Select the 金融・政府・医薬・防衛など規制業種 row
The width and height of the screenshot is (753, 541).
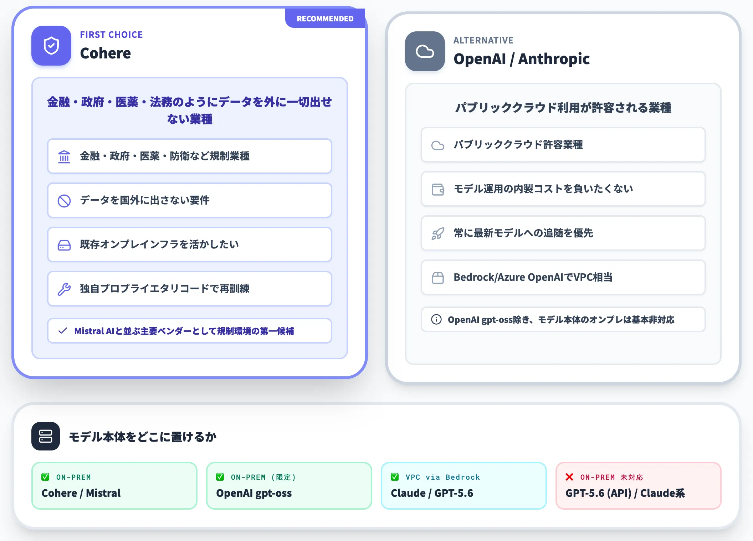pyautogui.click(x=190, y=156)
